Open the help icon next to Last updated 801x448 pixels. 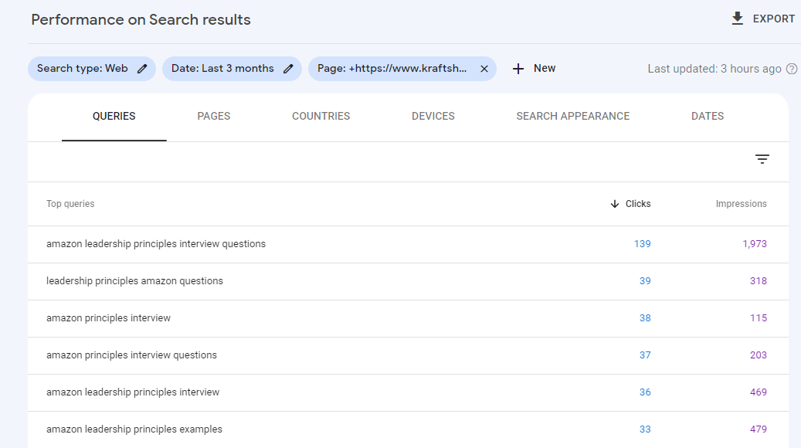(791, 69)
